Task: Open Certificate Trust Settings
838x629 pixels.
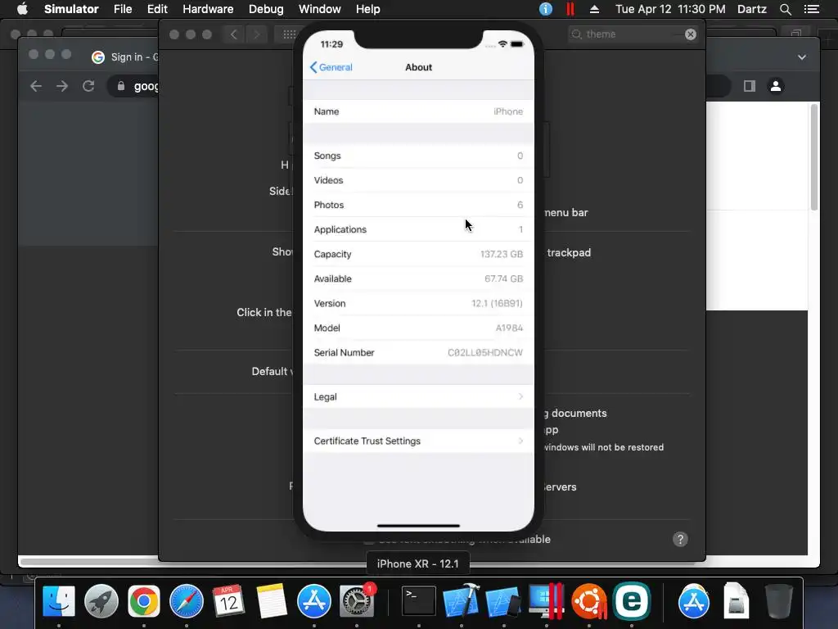Action: (x=418, y=441)
